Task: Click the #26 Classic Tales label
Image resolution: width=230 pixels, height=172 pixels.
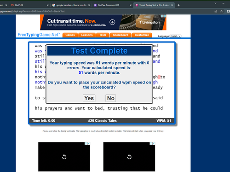Action: click(103, 121)
